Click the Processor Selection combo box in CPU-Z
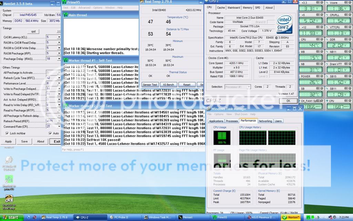Image resolution: width=353 pixels, height=221 pixels. point(238,87)
